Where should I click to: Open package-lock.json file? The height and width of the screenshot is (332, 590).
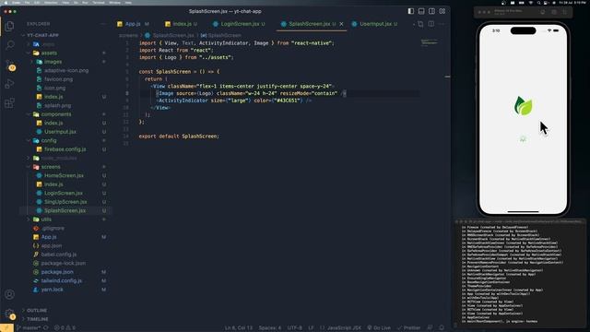coord(63,263)
